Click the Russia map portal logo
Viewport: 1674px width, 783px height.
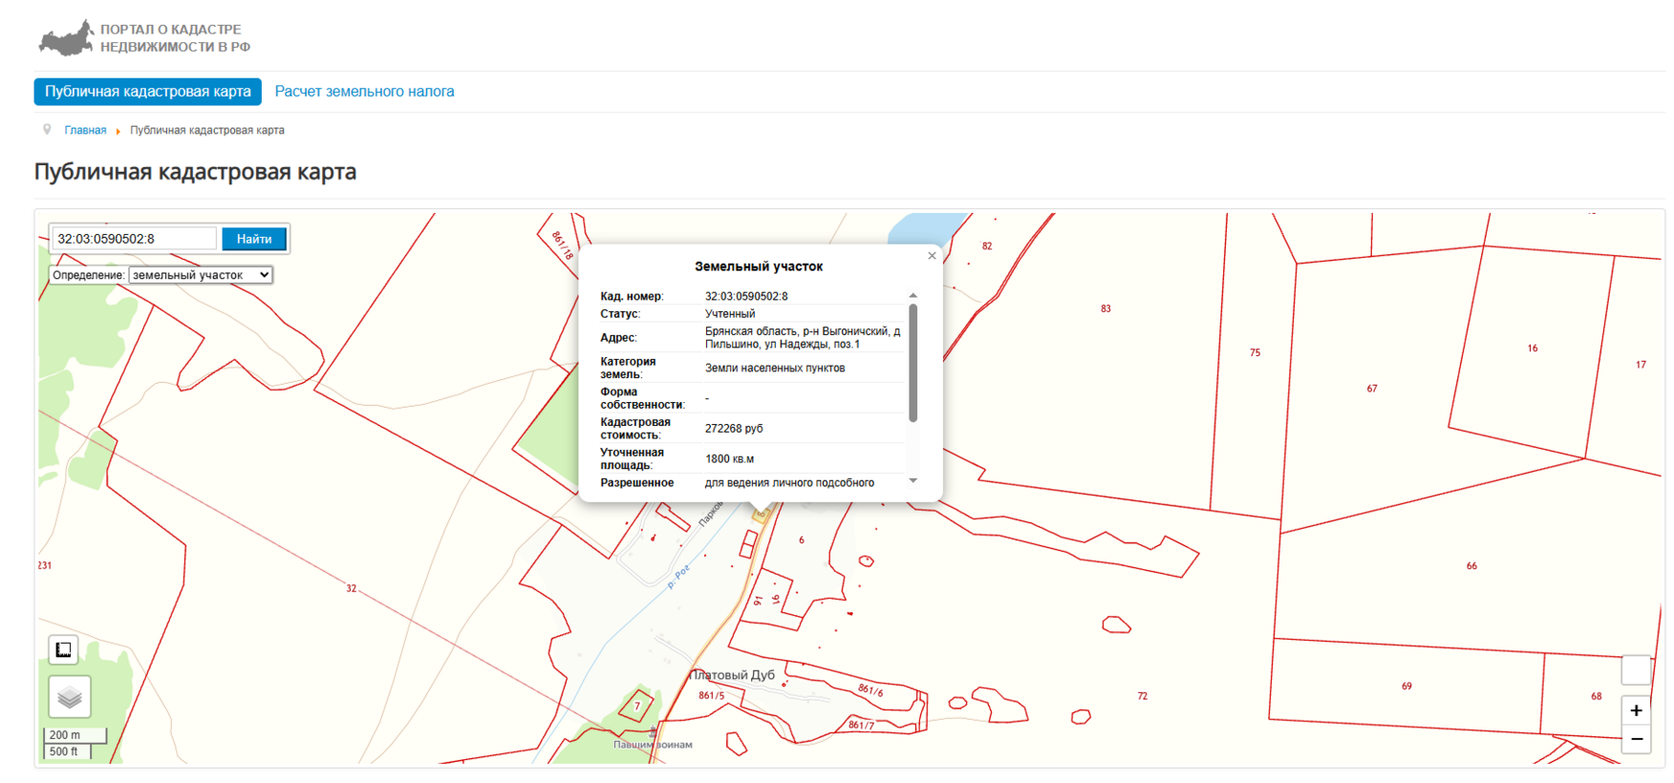coord(66,38)
